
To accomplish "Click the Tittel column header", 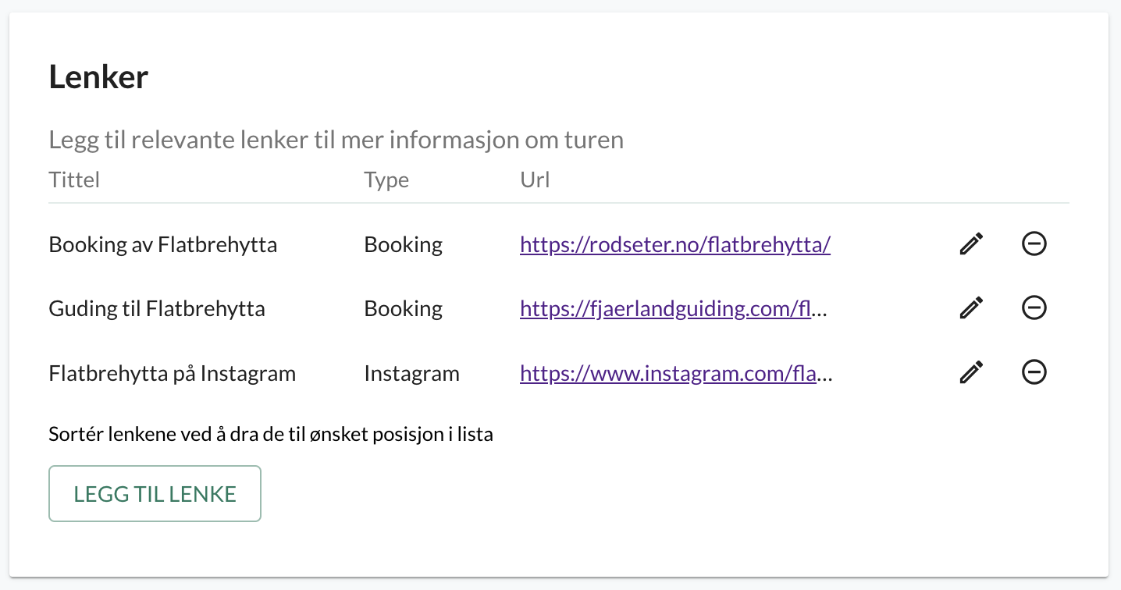I will tap(74, 180).
